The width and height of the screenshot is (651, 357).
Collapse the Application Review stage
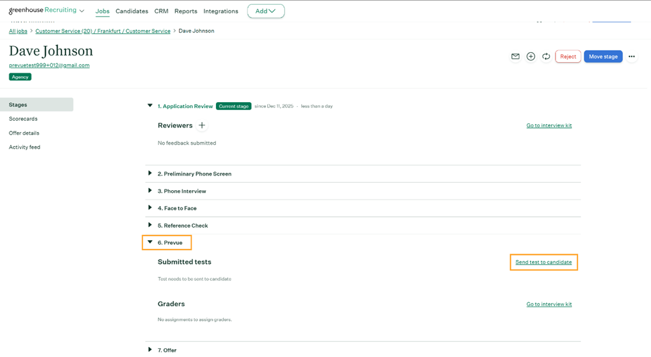(x=150, y=106)
